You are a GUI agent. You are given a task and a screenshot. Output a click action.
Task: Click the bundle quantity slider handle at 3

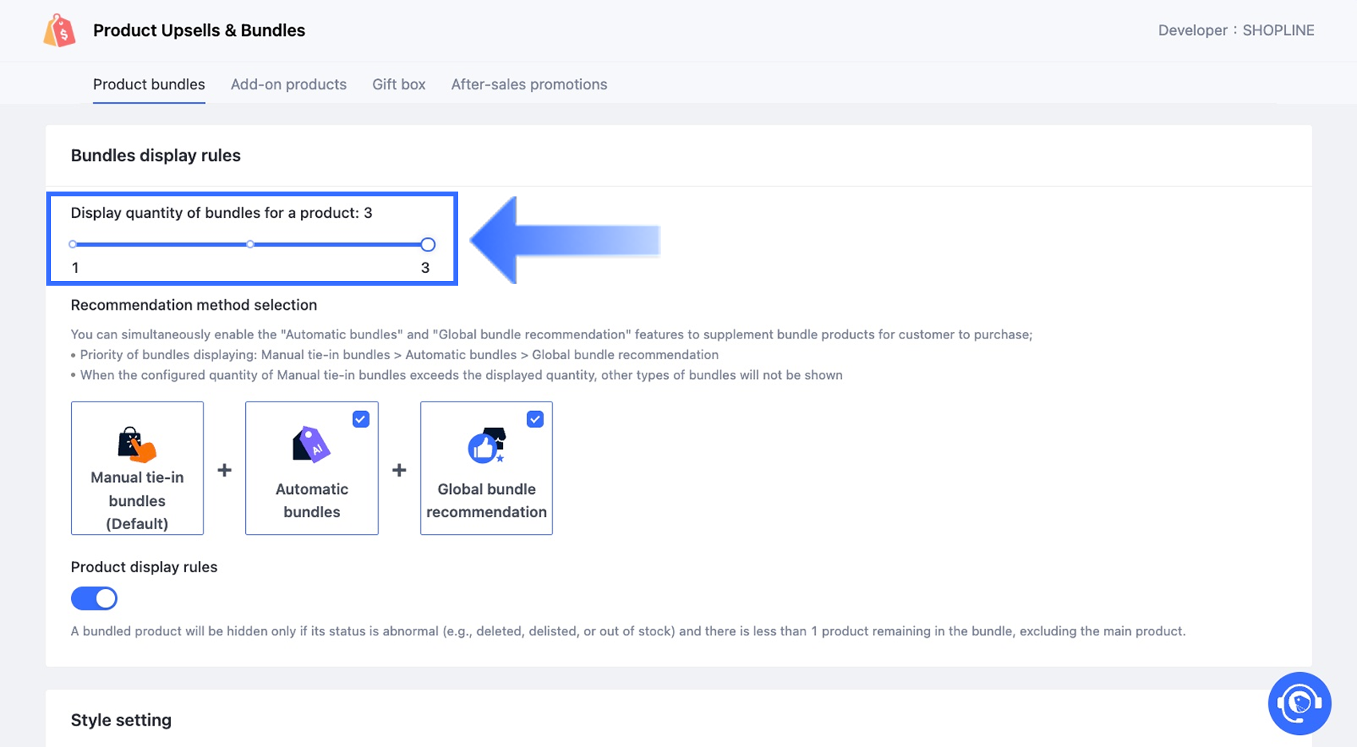(428, 244)
